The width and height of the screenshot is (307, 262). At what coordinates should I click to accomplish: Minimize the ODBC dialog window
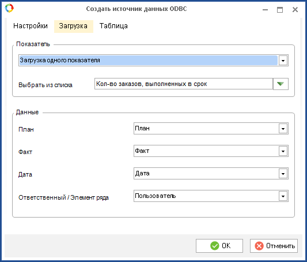(265, 10)
